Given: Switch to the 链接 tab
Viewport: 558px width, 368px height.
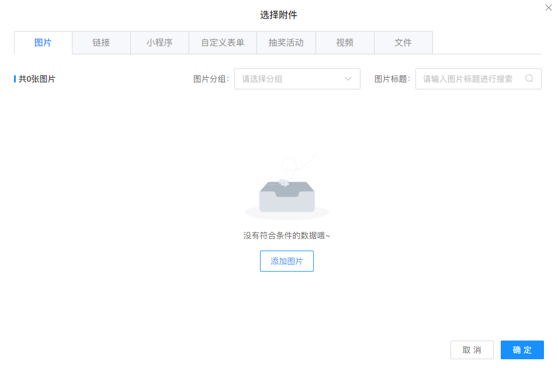Looking at the screenshot, I should pyautogui.click(x=101, y=43).
